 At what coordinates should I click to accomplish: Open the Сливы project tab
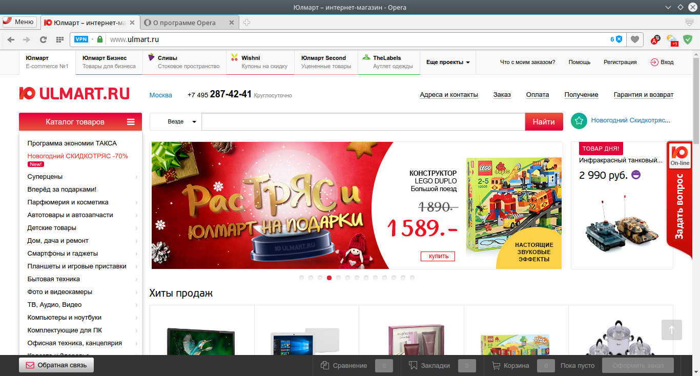point(184,62)
